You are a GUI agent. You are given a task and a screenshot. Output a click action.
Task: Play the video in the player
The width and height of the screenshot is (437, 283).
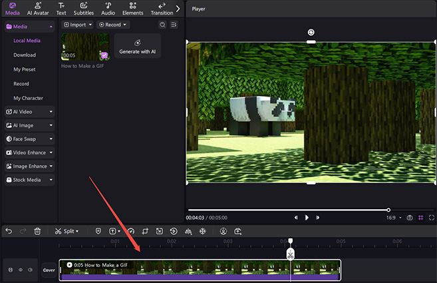pos(307,218)
